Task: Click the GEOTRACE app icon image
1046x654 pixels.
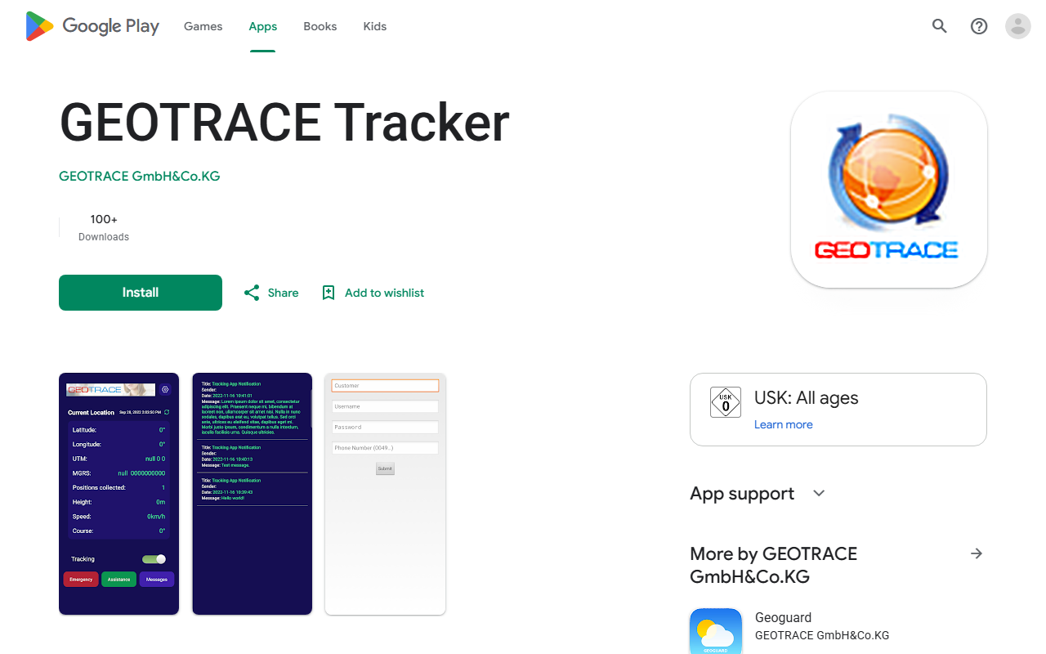Action: [x=889, y=190]
